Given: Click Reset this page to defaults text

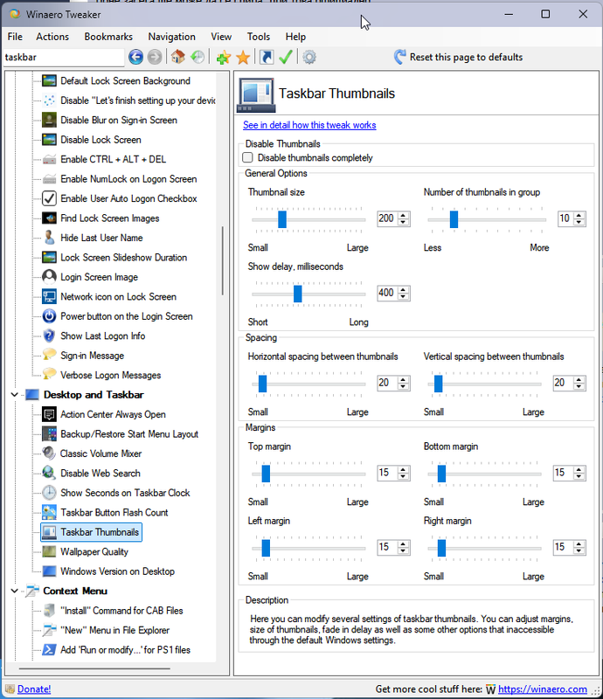Looking at the screenshot, I should (466, 57).
